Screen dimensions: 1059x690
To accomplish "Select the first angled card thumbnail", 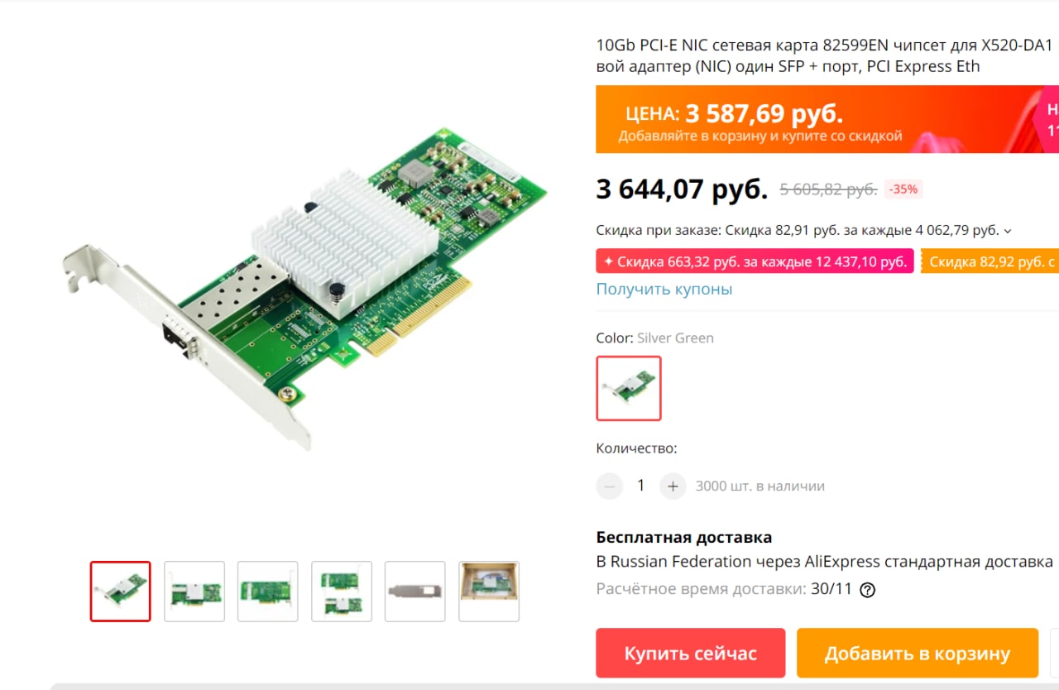I will 121,592.
